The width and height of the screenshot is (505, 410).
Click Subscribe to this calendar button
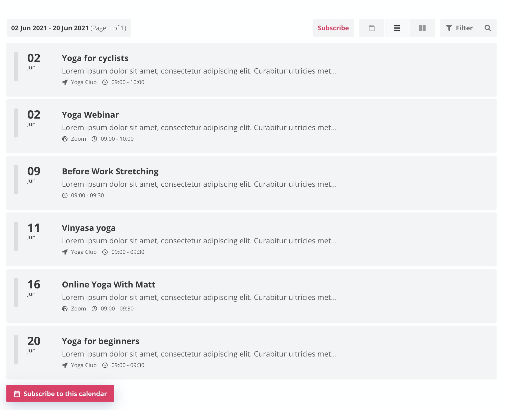(60, 394)
